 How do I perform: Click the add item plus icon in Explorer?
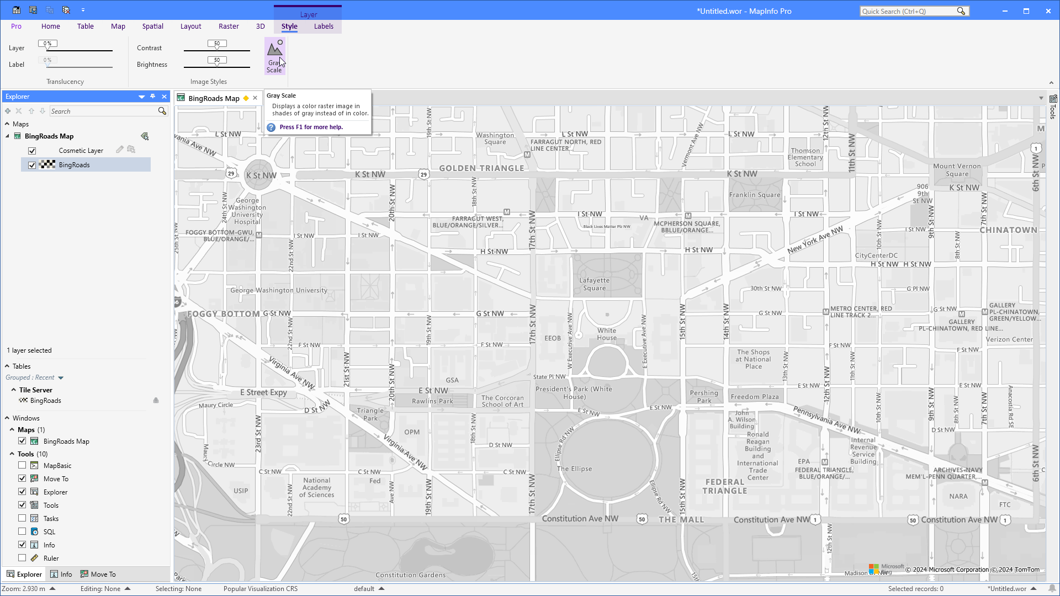pyautogui.click(x=7, y=110)
